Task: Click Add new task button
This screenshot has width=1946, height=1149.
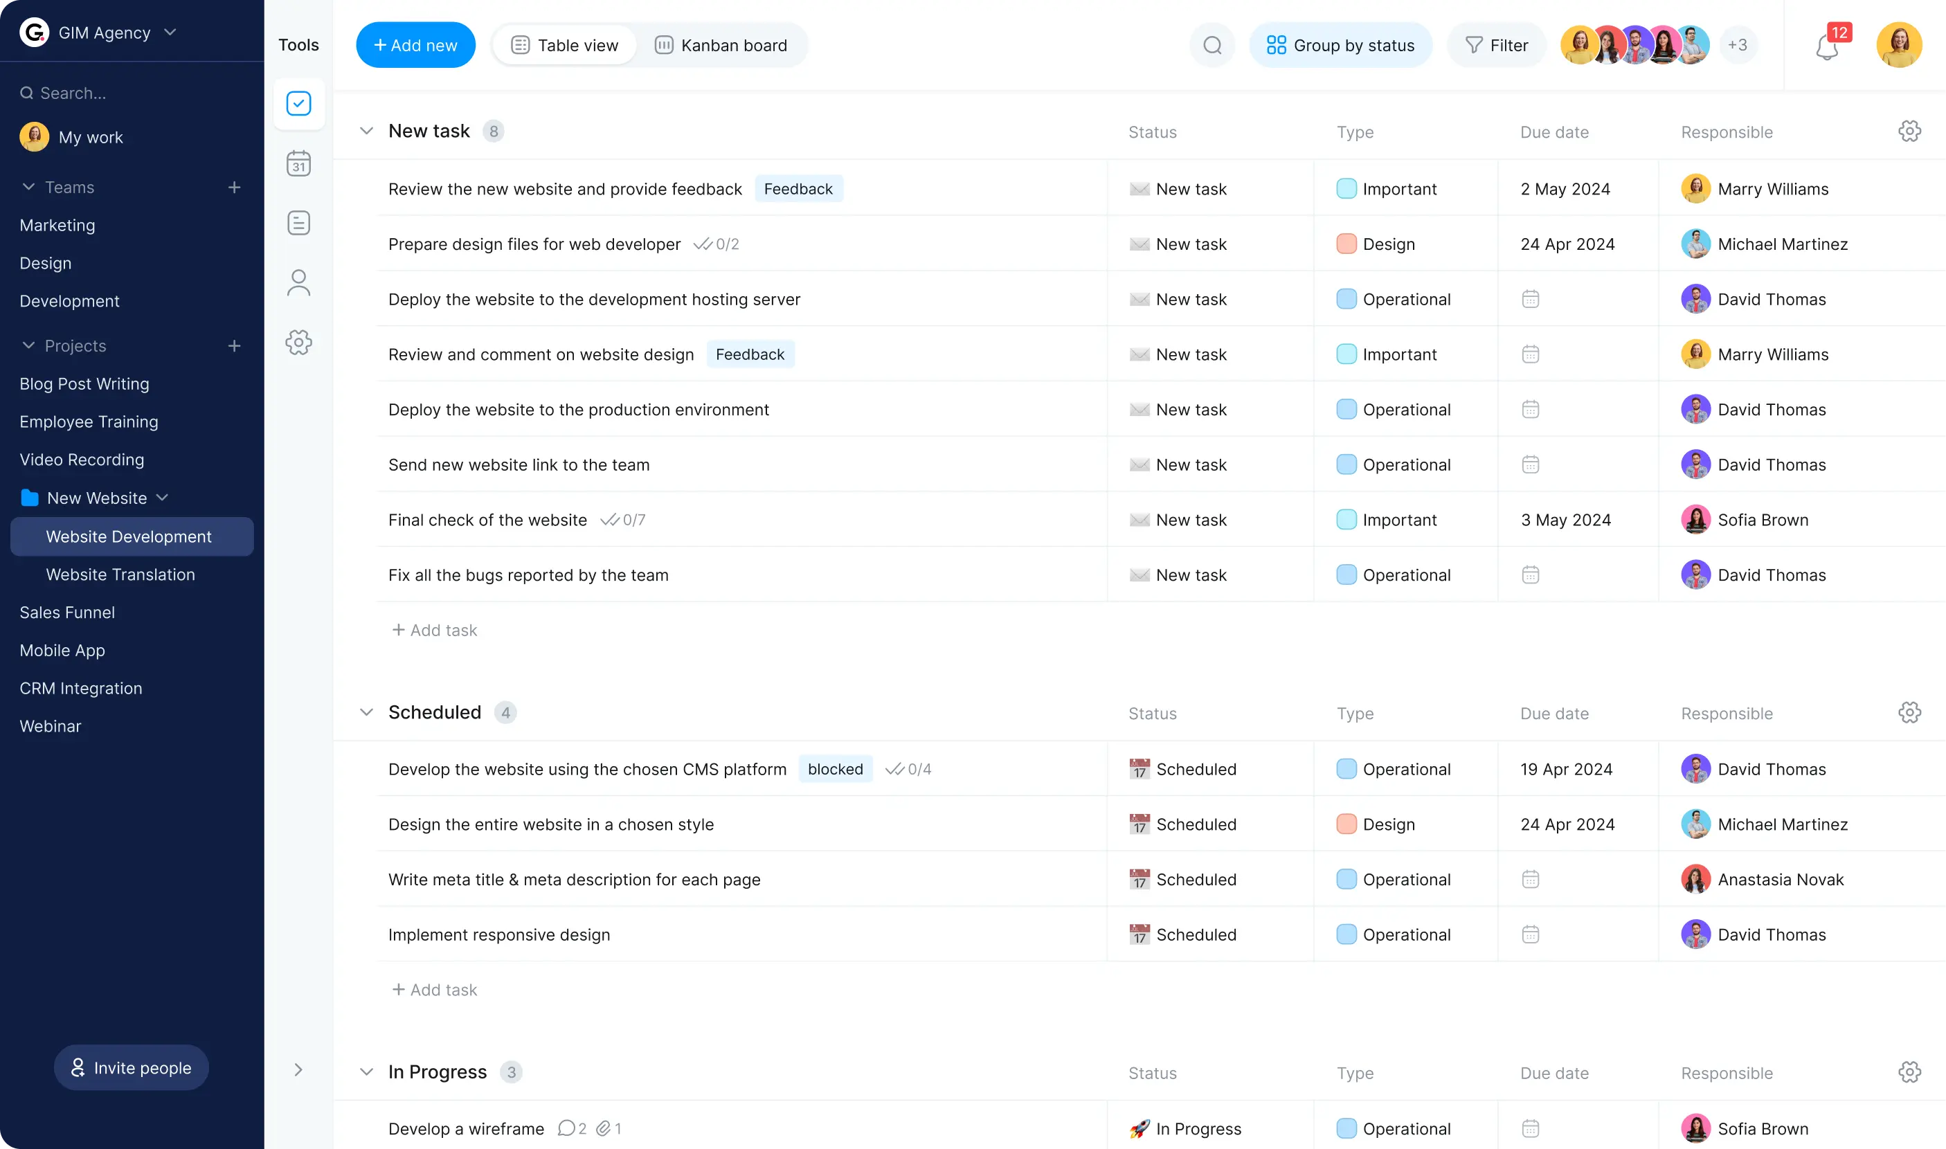Action: click(x=415, y=45)
